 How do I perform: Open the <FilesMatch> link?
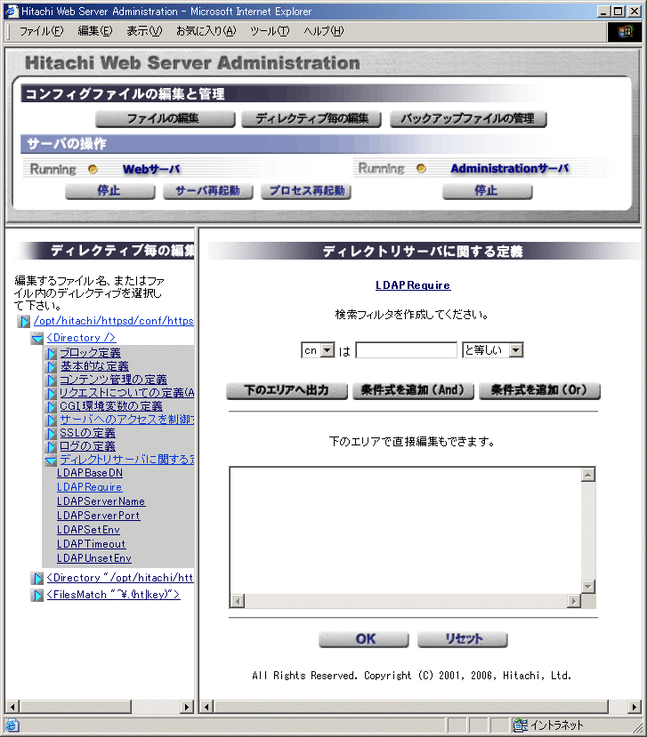tap(113, 595)
